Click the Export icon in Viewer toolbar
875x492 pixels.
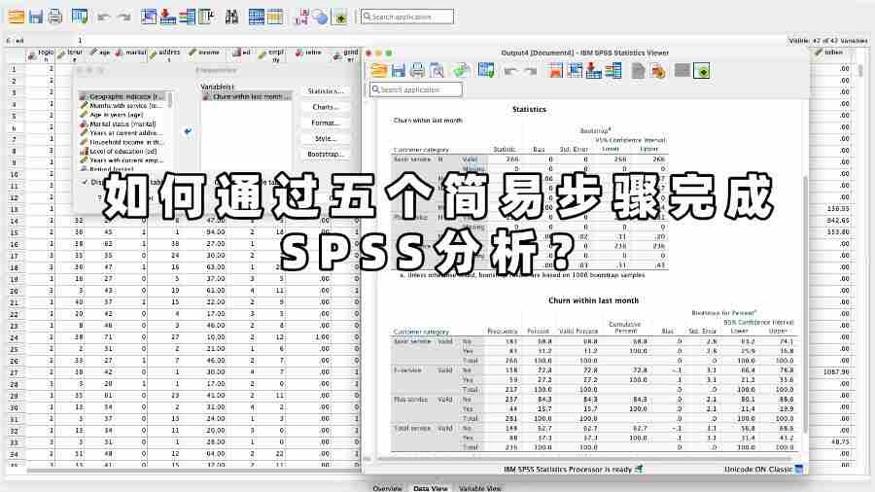tap(461, 70)
